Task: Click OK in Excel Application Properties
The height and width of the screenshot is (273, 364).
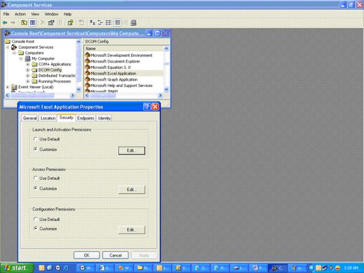Action: [x=86, y=255]
